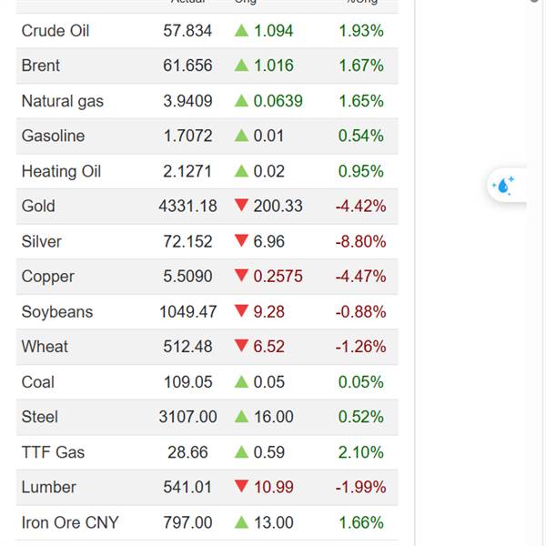Open the Gasoline commodity link
This screenshot has height=546, width=546.
pos(53,136)
